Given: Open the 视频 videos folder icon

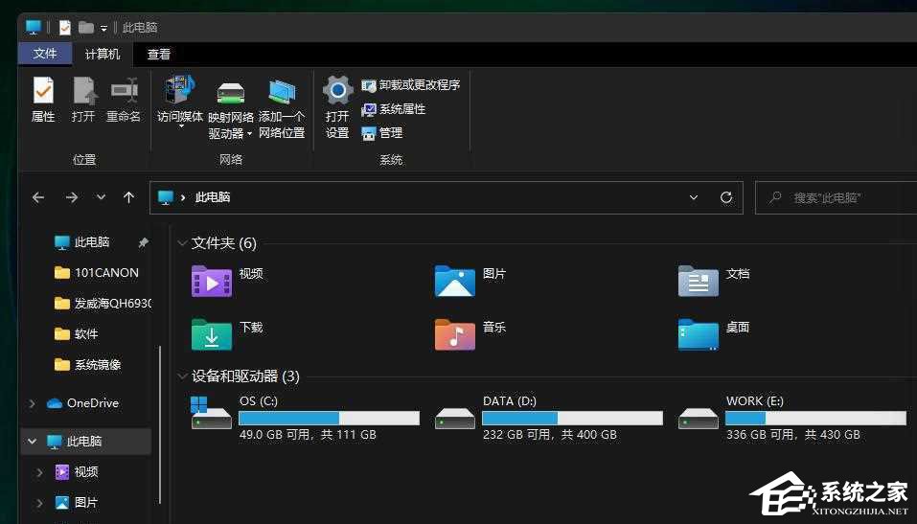Looking at the screenshot, I should click(212, 280).
